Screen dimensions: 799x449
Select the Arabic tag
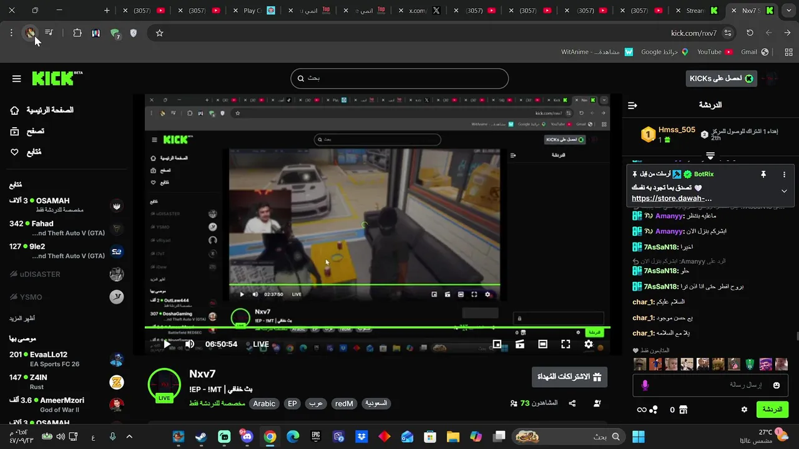(x=264, y=403)
